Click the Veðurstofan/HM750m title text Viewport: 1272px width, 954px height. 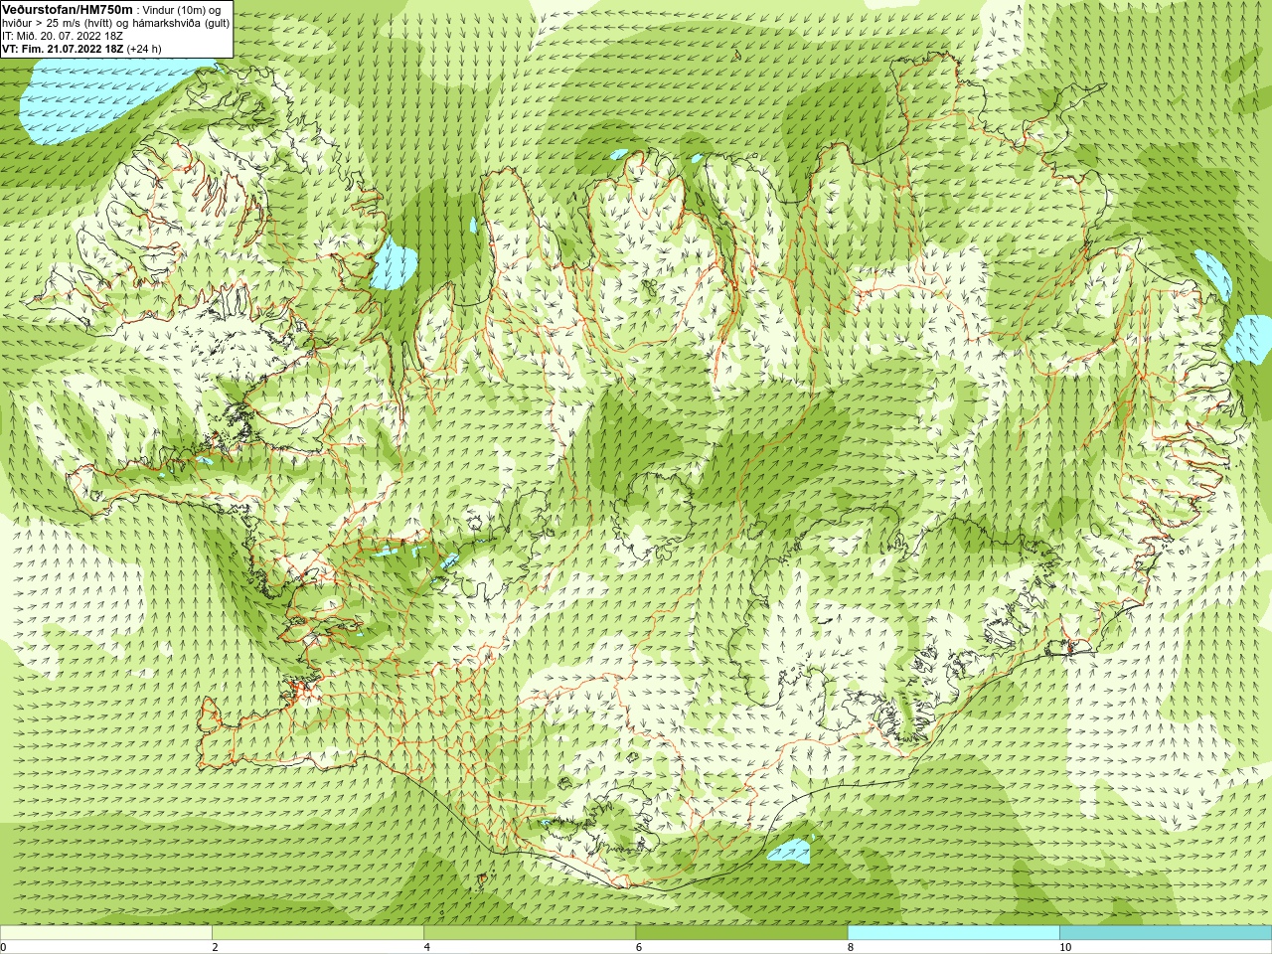67,10
